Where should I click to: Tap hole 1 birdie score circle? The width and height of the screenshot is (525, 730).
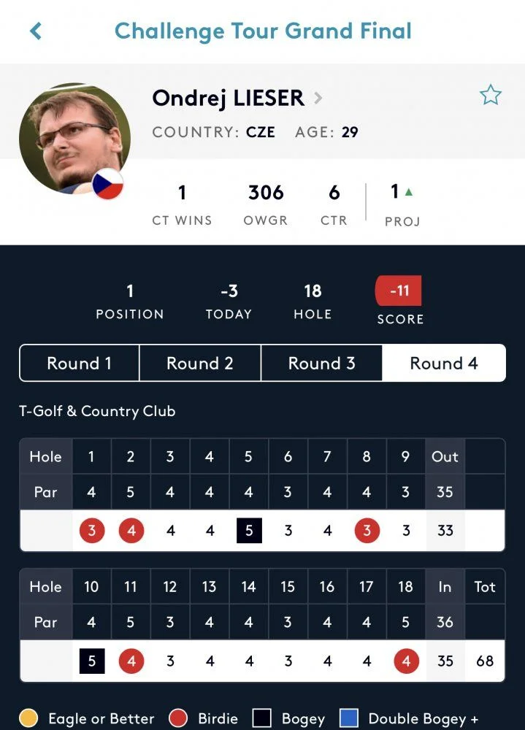[x=92, y=530]
